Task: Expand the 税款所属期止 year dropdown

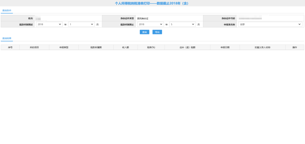Action: (x=151, y=25)
